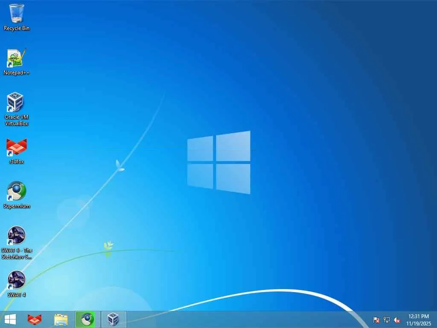
Task: Click the date 11/19/2025 in the tray
Action: [x=418, y=324]
